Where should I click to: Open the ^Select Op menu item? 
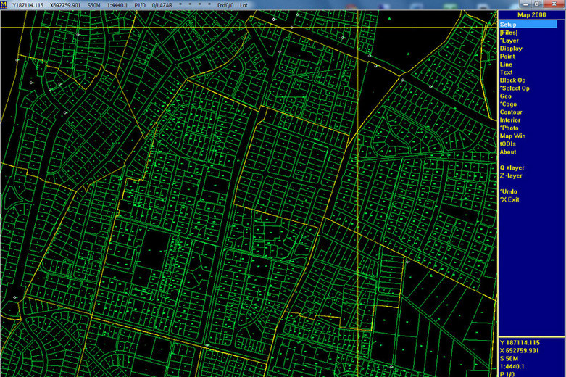coord(515,88)
